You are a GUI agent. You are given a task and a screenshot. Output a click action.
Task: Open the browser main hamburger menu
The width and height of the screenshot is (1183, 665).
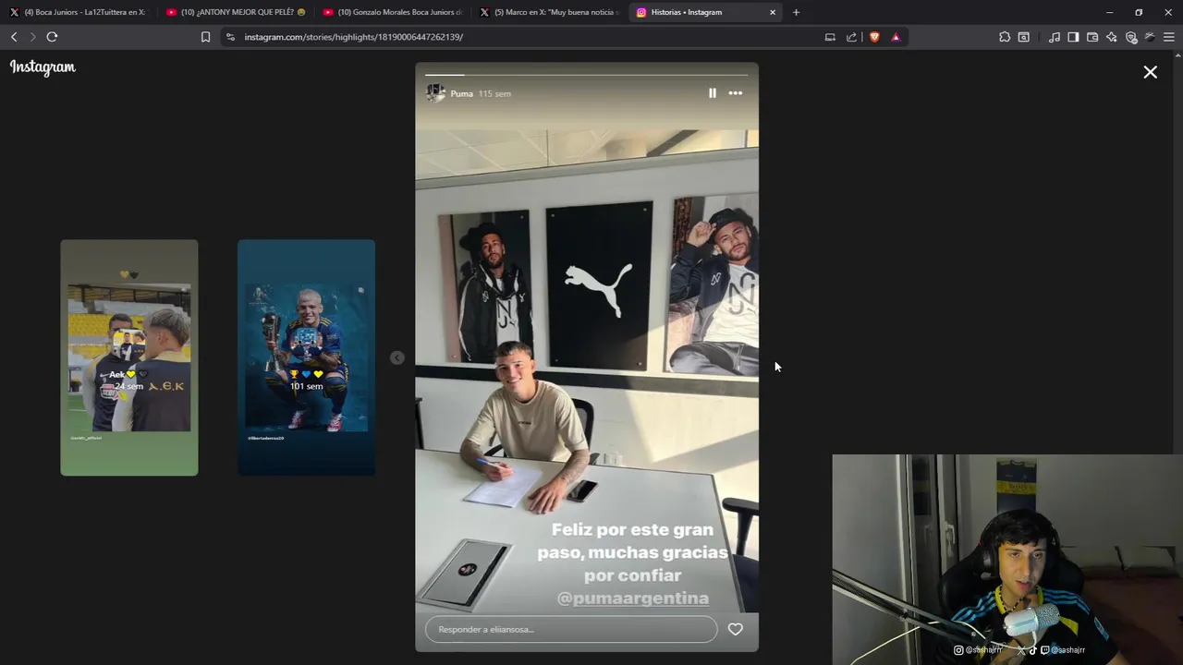click(x=1169, y=37)
